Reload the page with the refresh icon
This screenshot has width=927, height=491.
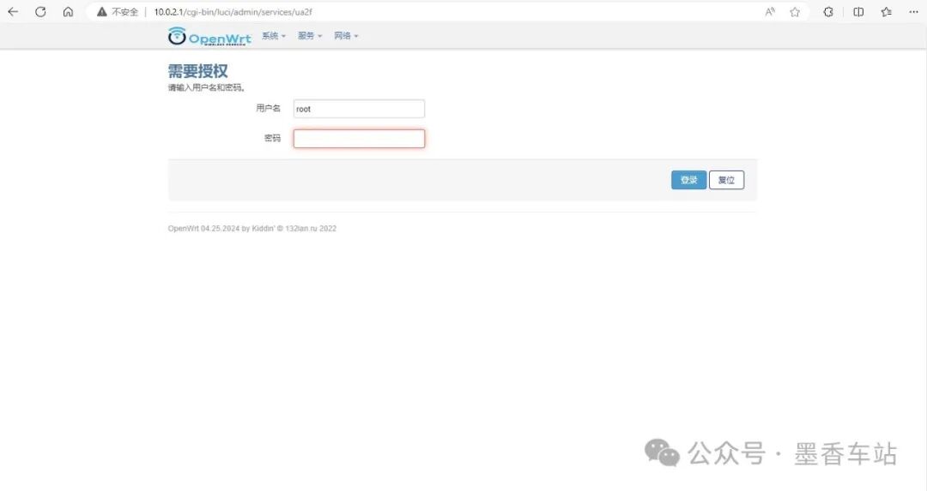pos(40,12)
